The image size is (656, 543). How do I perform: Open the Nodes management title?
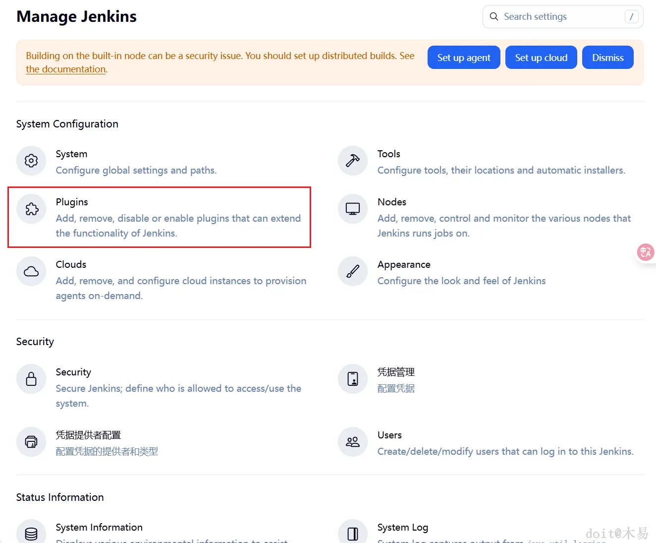(x=392, y=202)
